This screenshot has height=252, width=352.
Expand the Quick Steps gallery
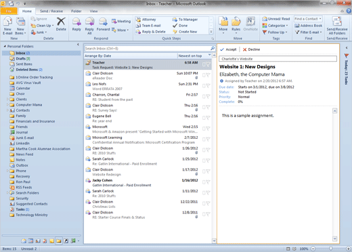click(x=211, y=32)
